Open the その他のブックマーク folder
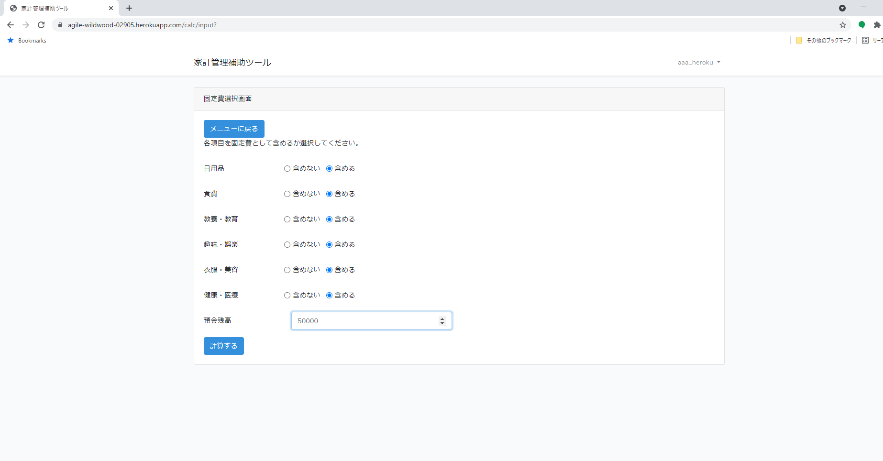 pos(823,40)
